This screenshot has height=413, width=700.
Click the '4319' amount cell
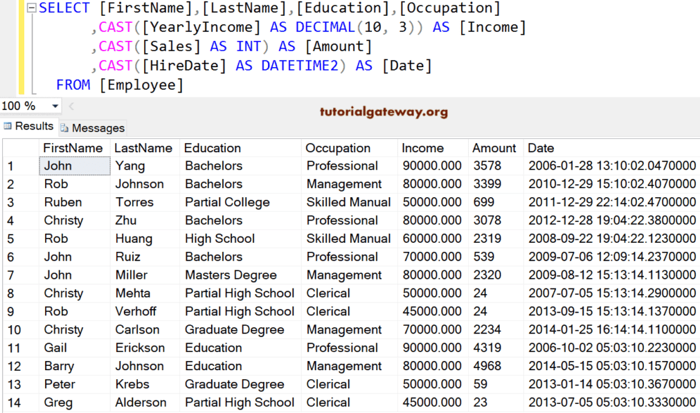pyautogui.click(x=496, y=348)
